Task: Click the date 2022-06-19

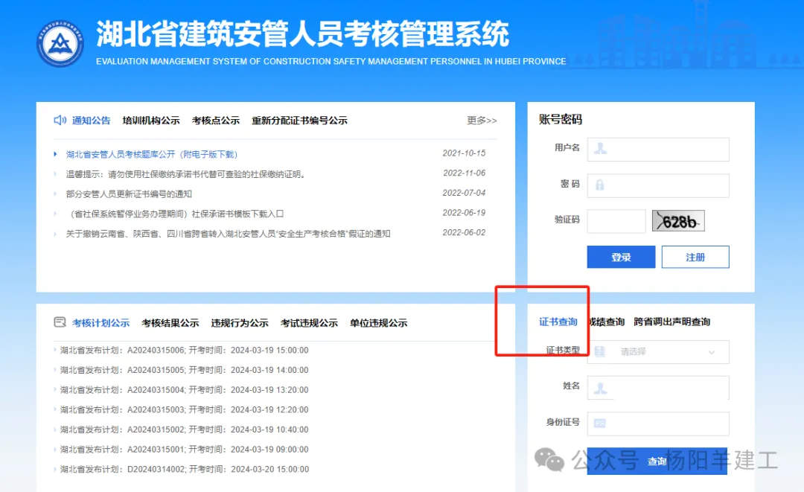Action: tap(464, 213)
